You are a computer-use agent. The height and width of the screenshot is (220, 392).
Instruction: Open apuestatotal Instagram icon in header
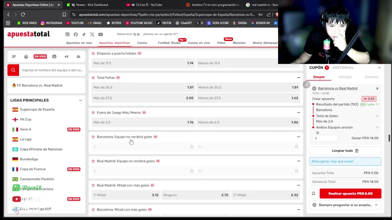tap(67, 35)
